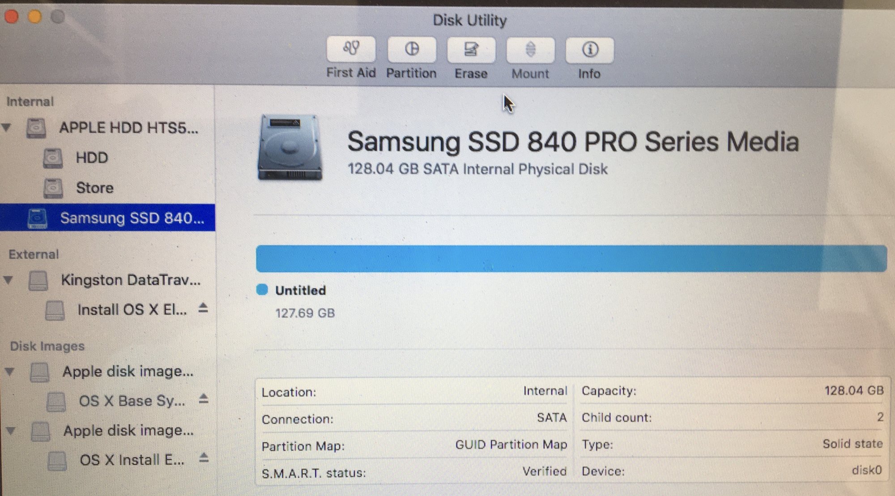The width and height of the screenshot is (895, 496).
Task: Select the Store volume in the sidebar
Action: [94, 188]
